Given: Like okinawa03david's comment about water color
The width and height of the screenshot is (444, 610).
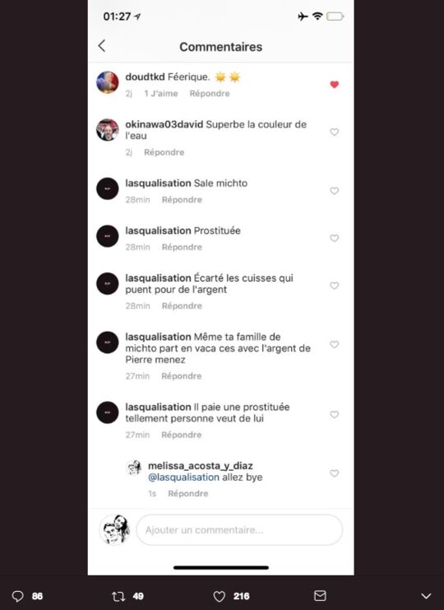Looking at the screenshot, I should [334, 133].
